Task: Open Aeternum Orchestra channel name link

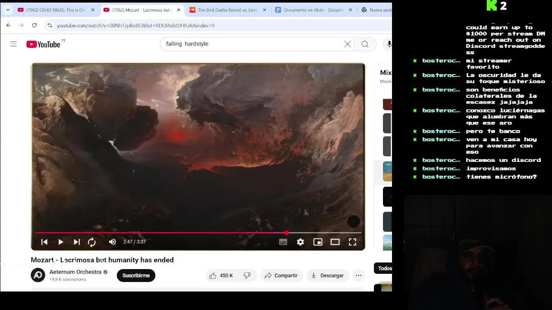Action: [75, 272]
